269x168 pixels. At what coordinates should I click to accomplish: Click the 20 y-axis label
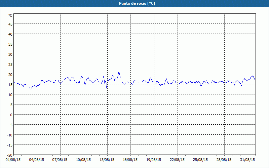point(10,75)
